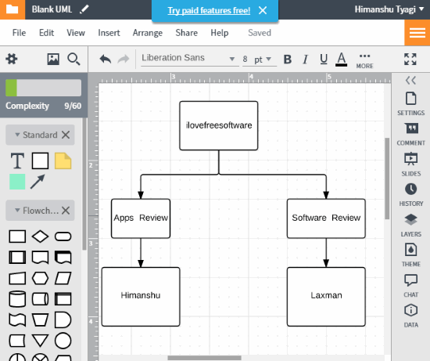Image resolution: width=430 pixels, height=361 pixels.
Task: Click the Complexity progress bar
Action: coord(43,88)
